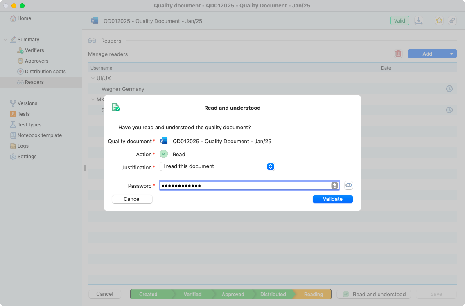465x306 pixels.
Task: Click the Word icon in document header
Action: [x=95, y=21]
